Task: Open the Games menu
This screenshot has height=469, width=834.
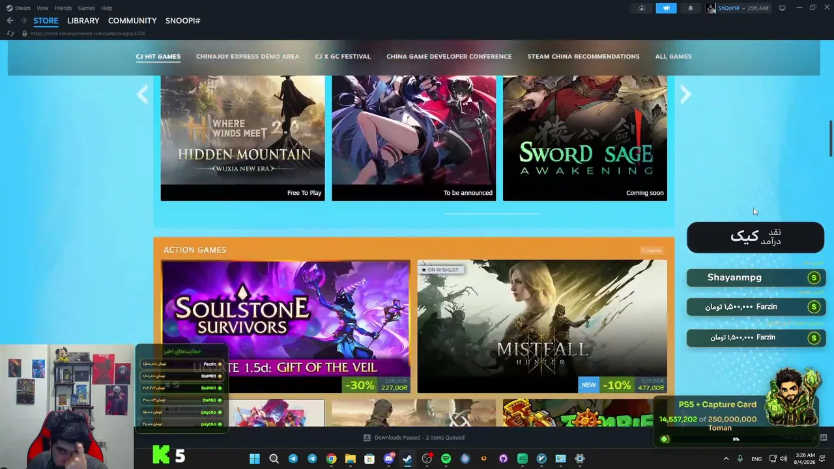Action: click(86, 8)
